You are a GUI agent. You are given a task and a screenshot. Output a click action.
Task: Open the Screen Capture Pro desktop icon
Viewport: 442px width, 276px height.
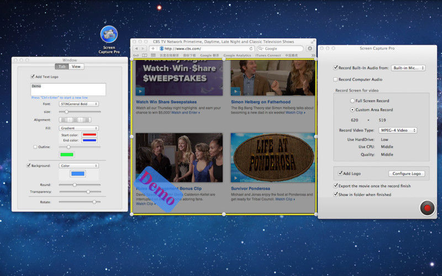pos(109,34)
